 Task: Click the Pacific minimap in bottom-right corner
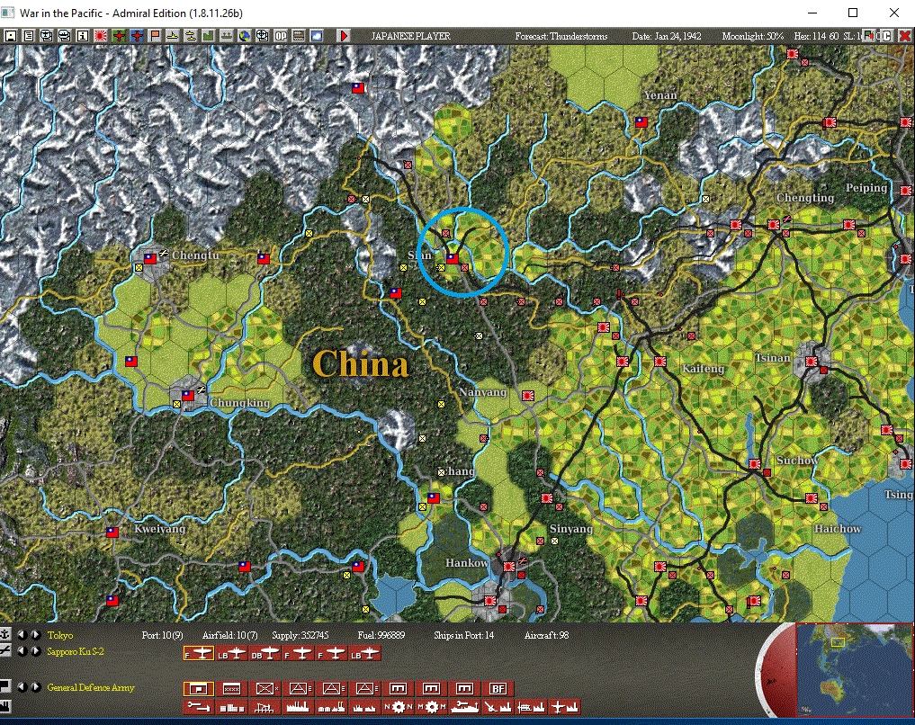click(x=855, y=669)
